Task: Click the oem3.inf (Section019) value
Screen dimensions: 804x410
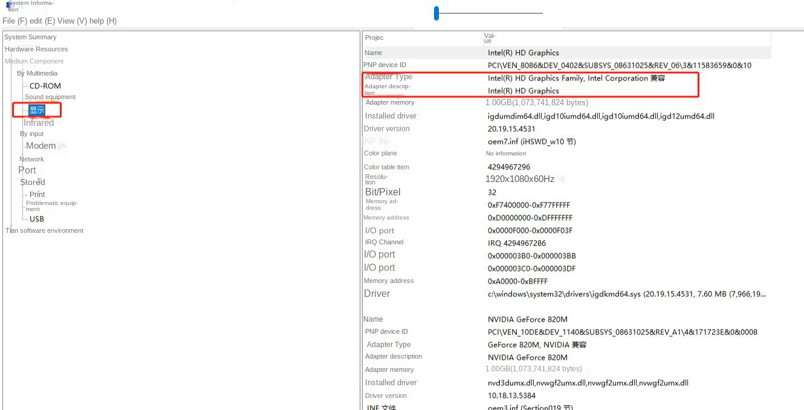Action: (x=530, y=408)
